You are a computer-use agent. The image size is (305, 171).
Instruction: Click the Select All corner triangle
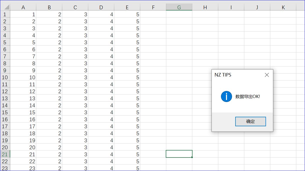pyautogui.click(x=7, y=7)
